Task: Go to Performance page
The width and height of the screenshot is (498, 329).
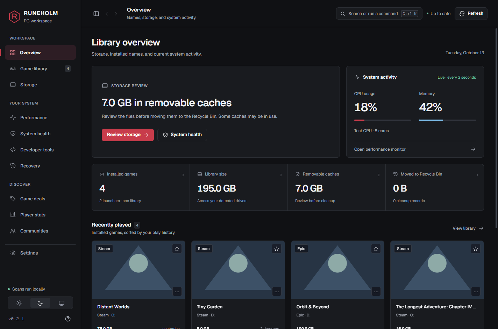Action: pyautogui.click(x=40, y=117)
